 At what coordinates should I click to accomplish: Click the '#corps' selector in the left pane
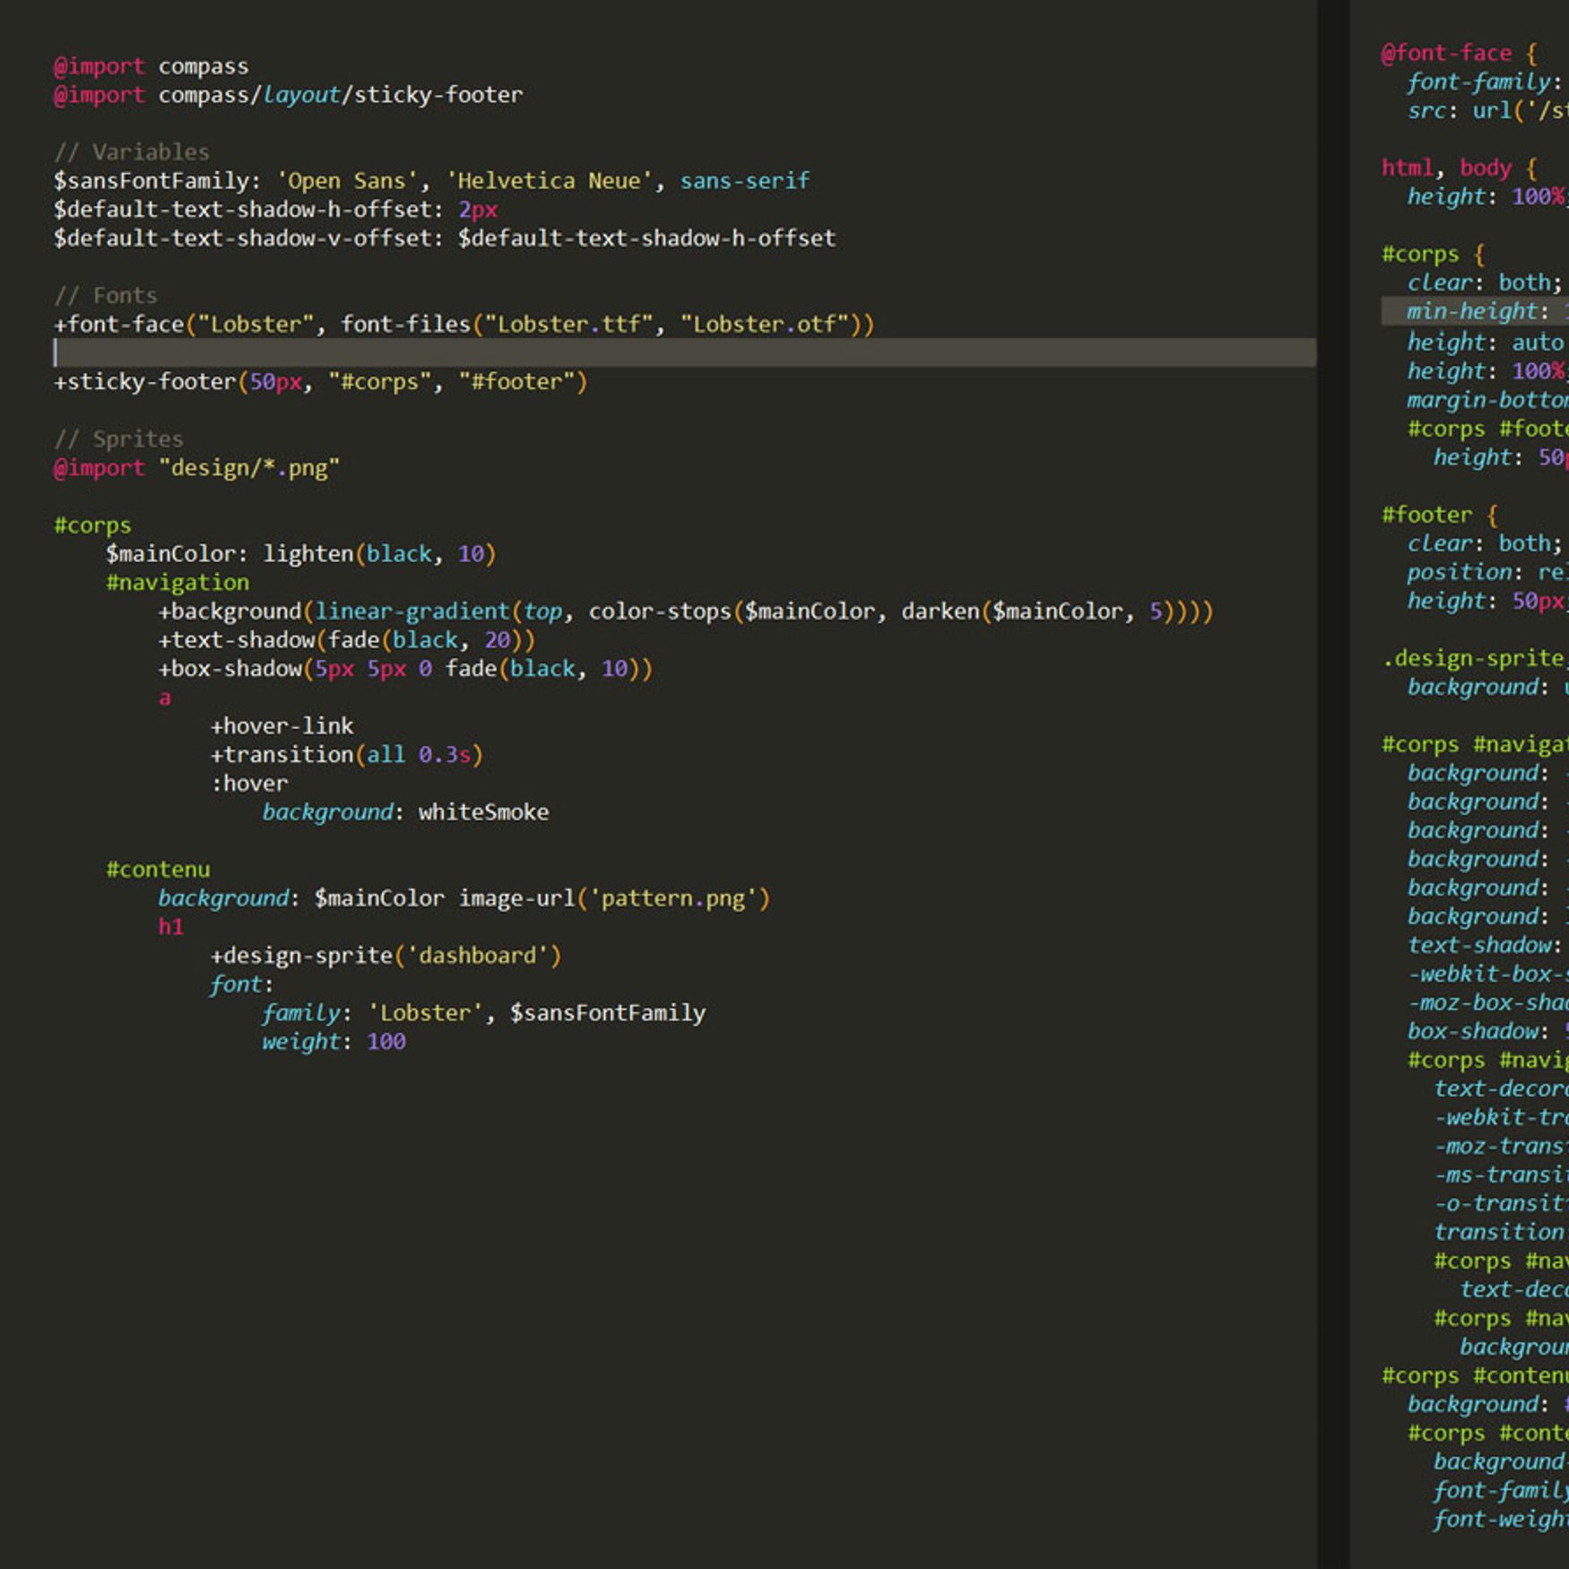(92, 525)
